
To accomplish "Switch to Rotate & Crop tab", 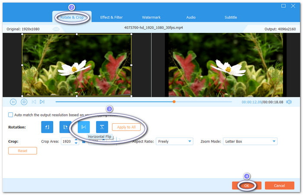I will (72, 17).
